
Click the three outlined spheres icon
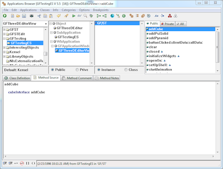tap(175, 16)
